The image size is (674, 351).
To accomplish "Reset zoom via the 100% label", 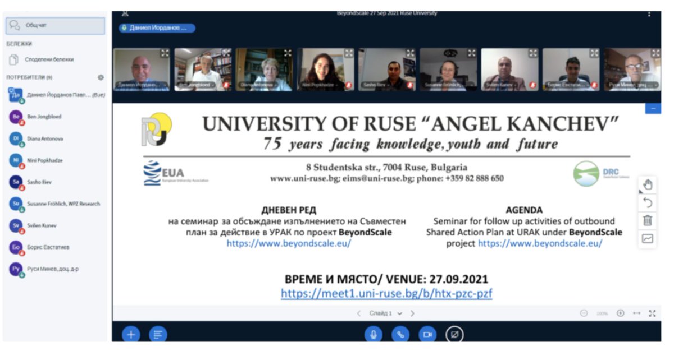I will point(602,313).
